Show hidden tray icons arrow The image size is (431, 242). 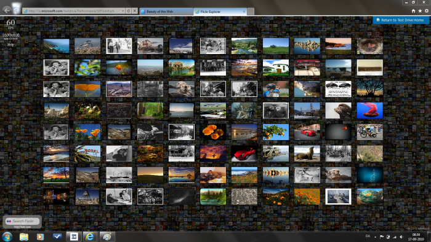point(375,237)
